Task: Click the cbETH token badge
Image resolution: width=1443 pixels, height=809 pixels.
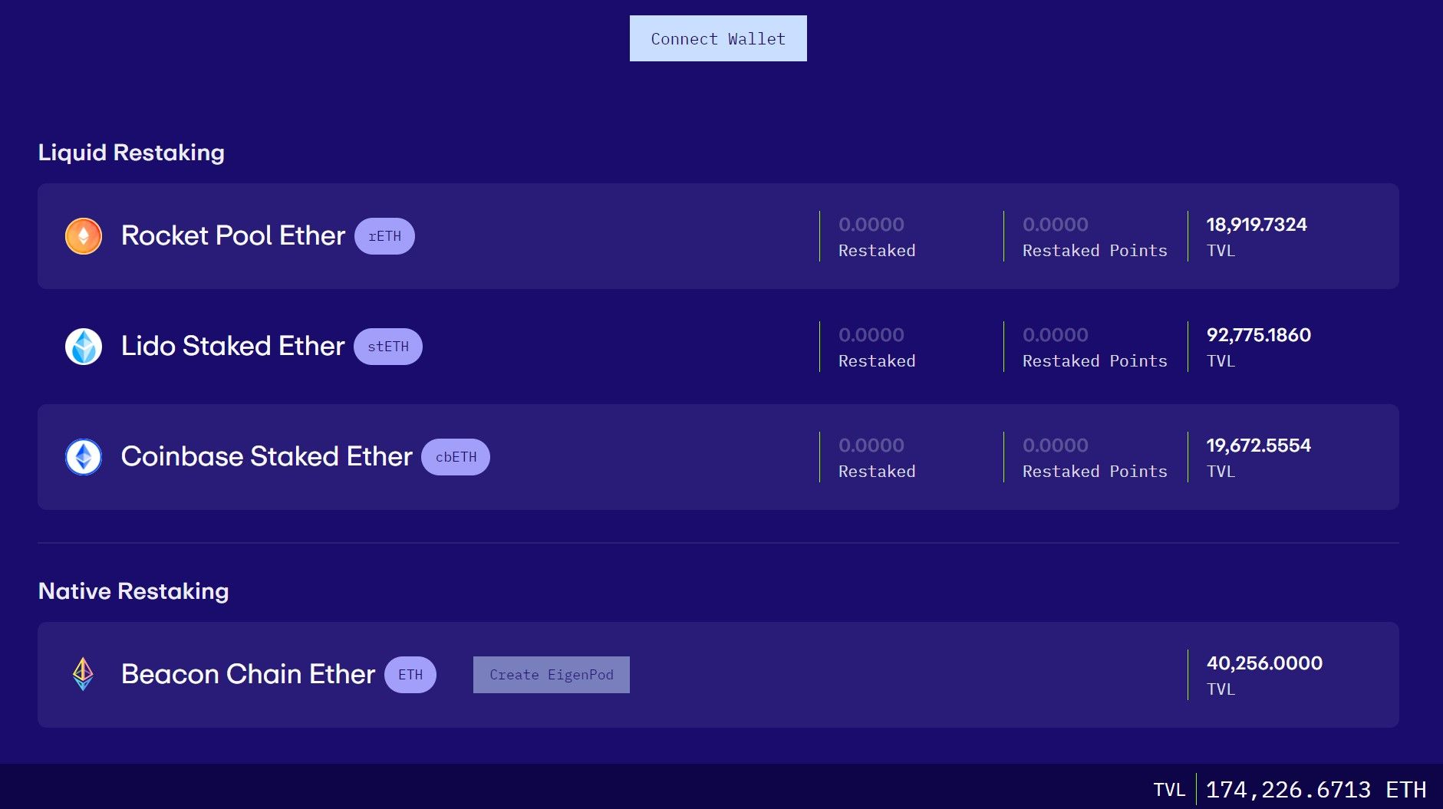Action: click(456, 457)
